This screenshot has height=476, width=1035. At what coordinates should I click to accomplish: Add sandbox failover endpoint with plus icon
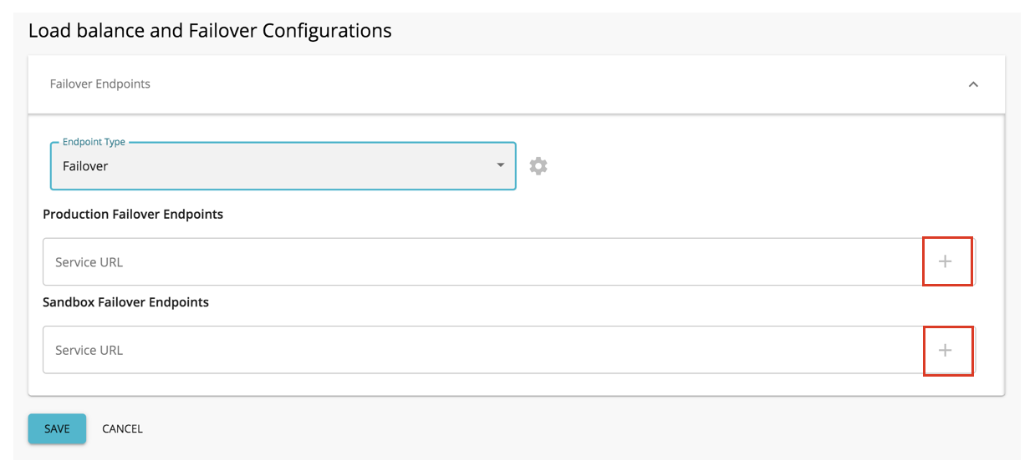(x=946, y=350)
